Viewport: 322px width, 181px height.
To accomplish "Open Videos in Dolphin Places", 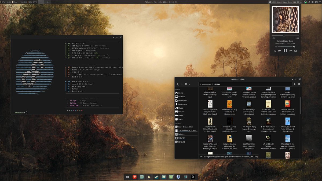I will (x=186, y=116).
